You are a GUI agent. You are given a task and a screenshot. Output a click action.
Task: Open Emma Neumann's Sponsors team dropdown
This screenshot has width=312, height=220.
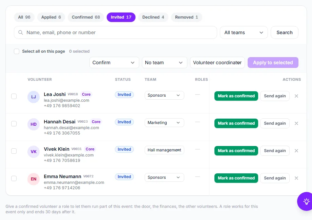click(x=164, y=177)
